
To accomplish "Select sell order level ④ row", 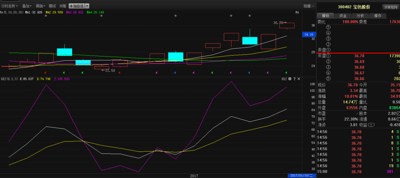I will coord(358,33).
